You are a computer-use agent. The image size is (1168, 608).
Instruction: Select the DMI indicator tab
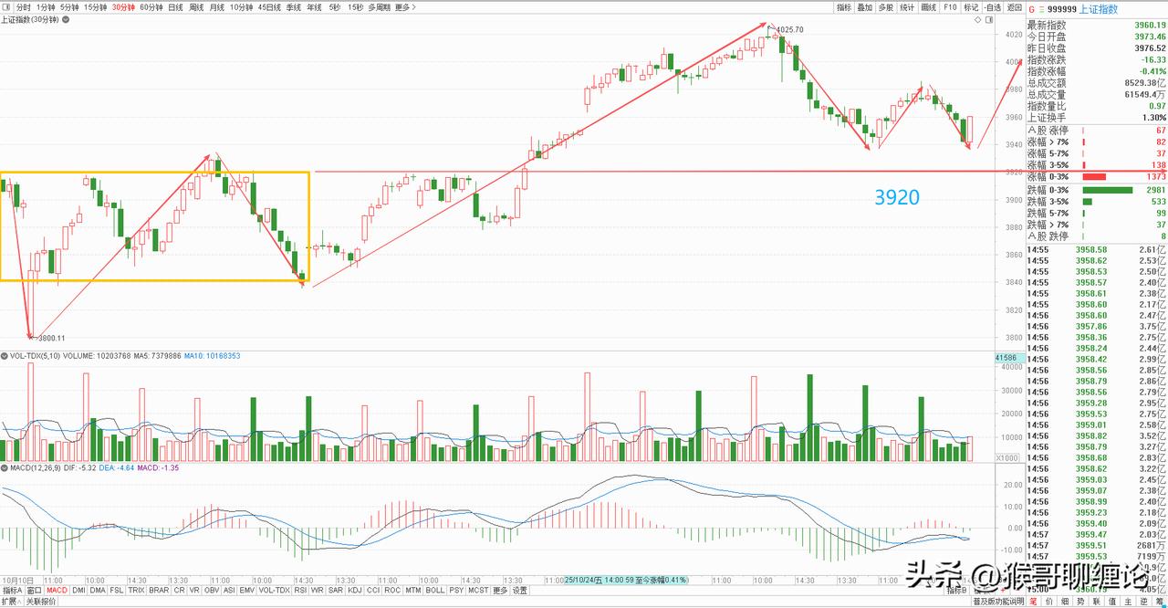point(78,591)
